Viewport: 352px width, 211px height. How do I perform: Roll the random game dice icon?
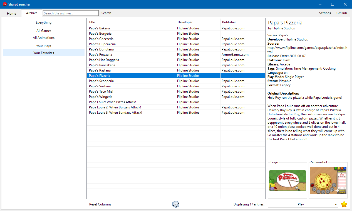176,204
